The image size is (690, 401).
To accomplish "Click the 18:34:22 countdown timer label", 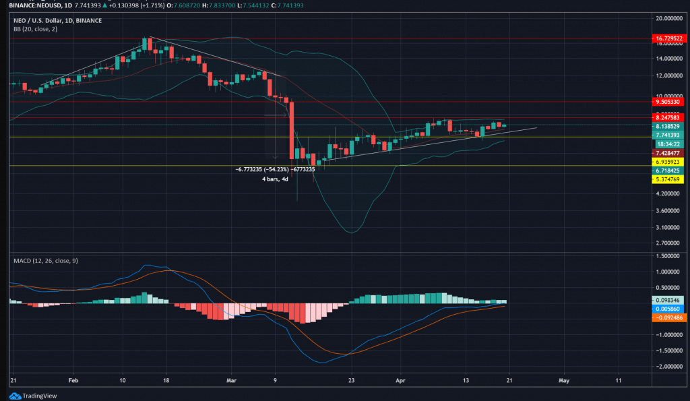I will click(x=669, y=144).
